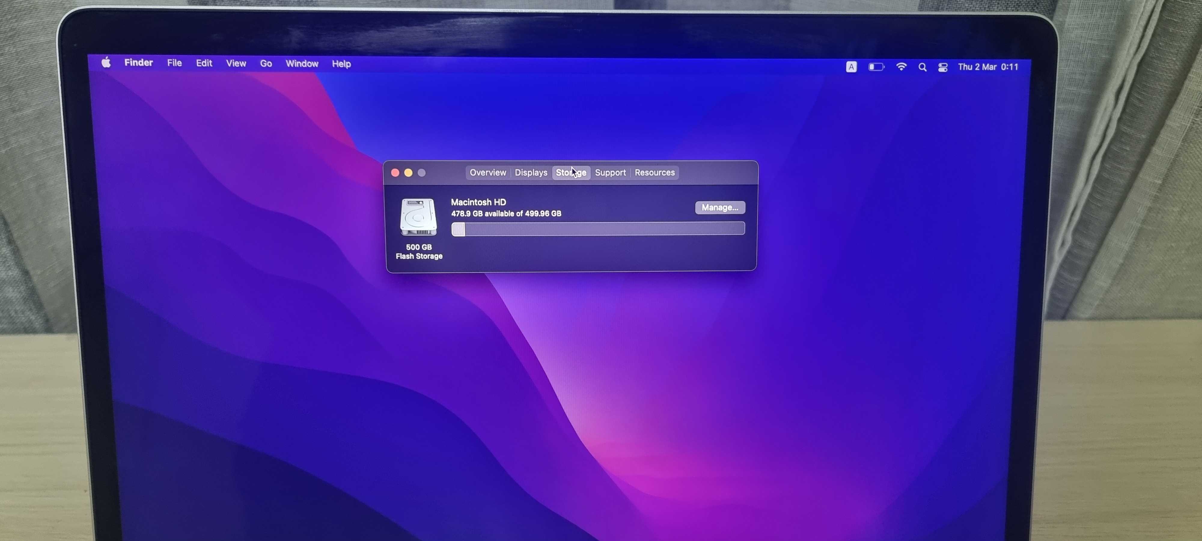Open the Finder menu
This screenshot has height=541, width=1202.
[139, 63]
